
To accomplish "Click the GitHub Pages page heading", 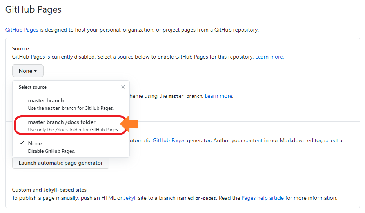I will coord(33,9).
